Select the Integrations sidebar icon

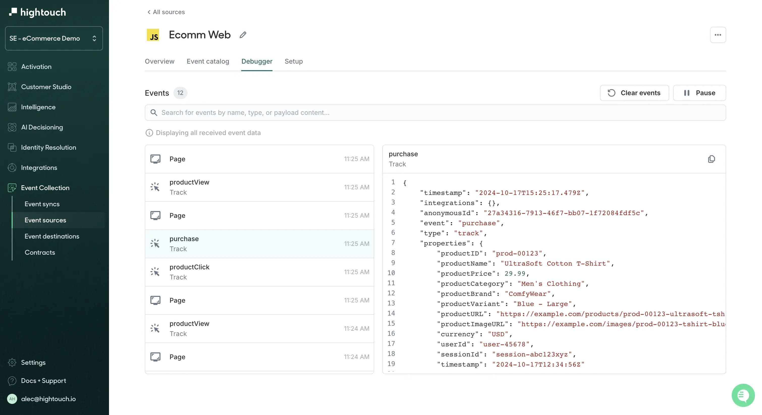pyautogui.click(x=12, y=167)
